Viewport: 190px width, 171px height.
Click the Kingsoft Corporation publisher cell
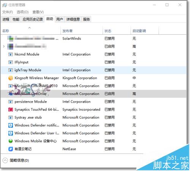80,78
